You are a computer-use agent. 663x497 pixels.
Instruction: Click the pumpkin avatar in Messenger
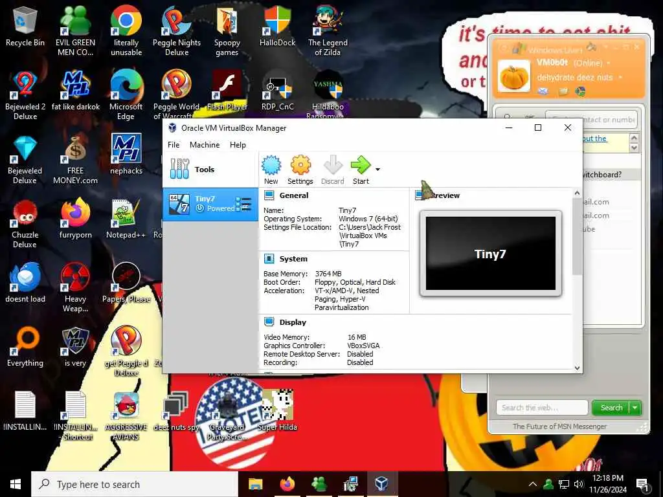pos(513,76)
